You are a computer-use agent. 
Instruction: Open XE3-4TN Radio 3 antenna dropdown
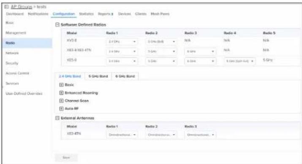click(x=200, y=135)
